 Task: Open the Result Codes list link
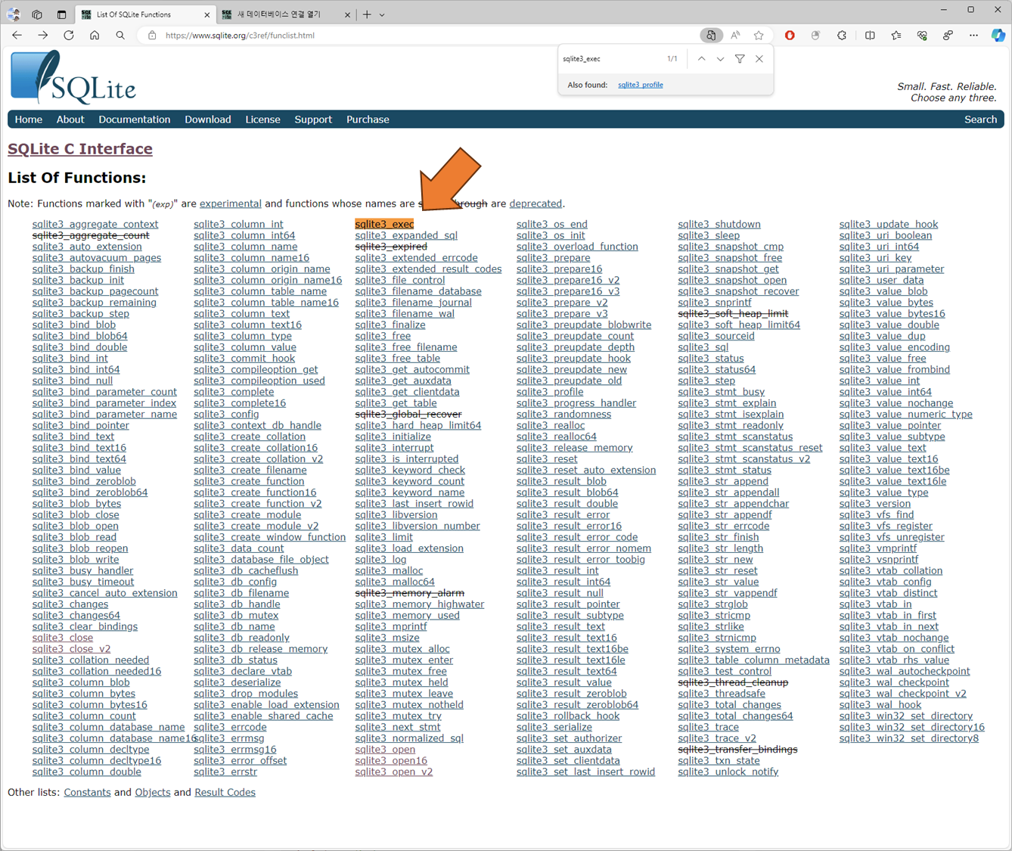click(225, 792)
